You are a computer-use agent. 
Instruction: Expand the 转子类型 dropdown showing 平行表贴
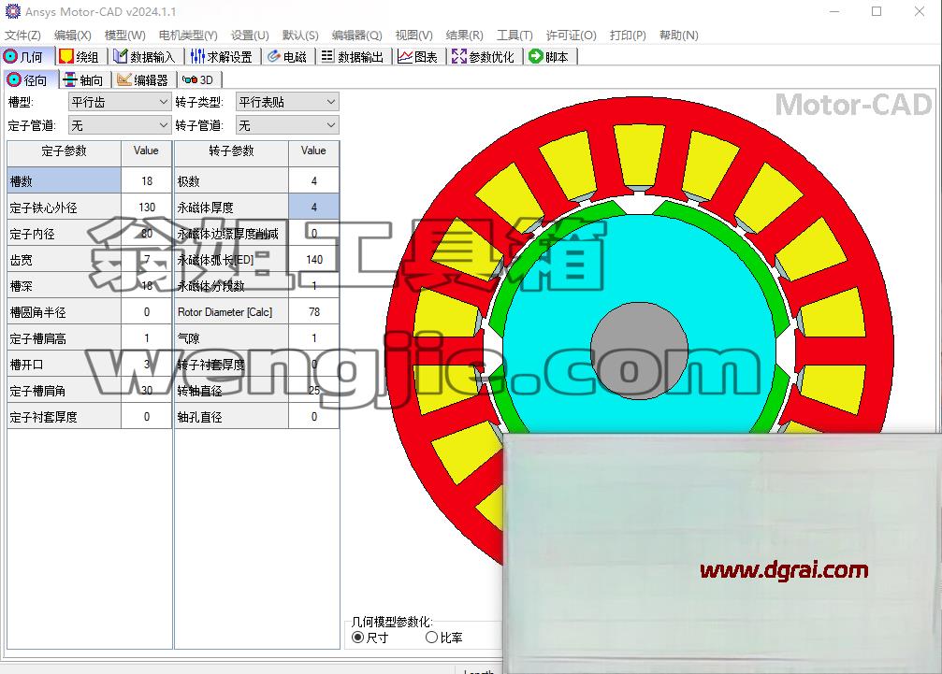pyautogui.click(x=287, y=102)
